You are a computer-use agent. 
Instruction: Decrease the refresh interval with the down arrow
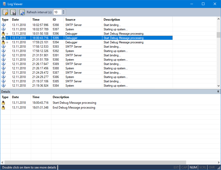pyautogui.click(x=63, y=14)
